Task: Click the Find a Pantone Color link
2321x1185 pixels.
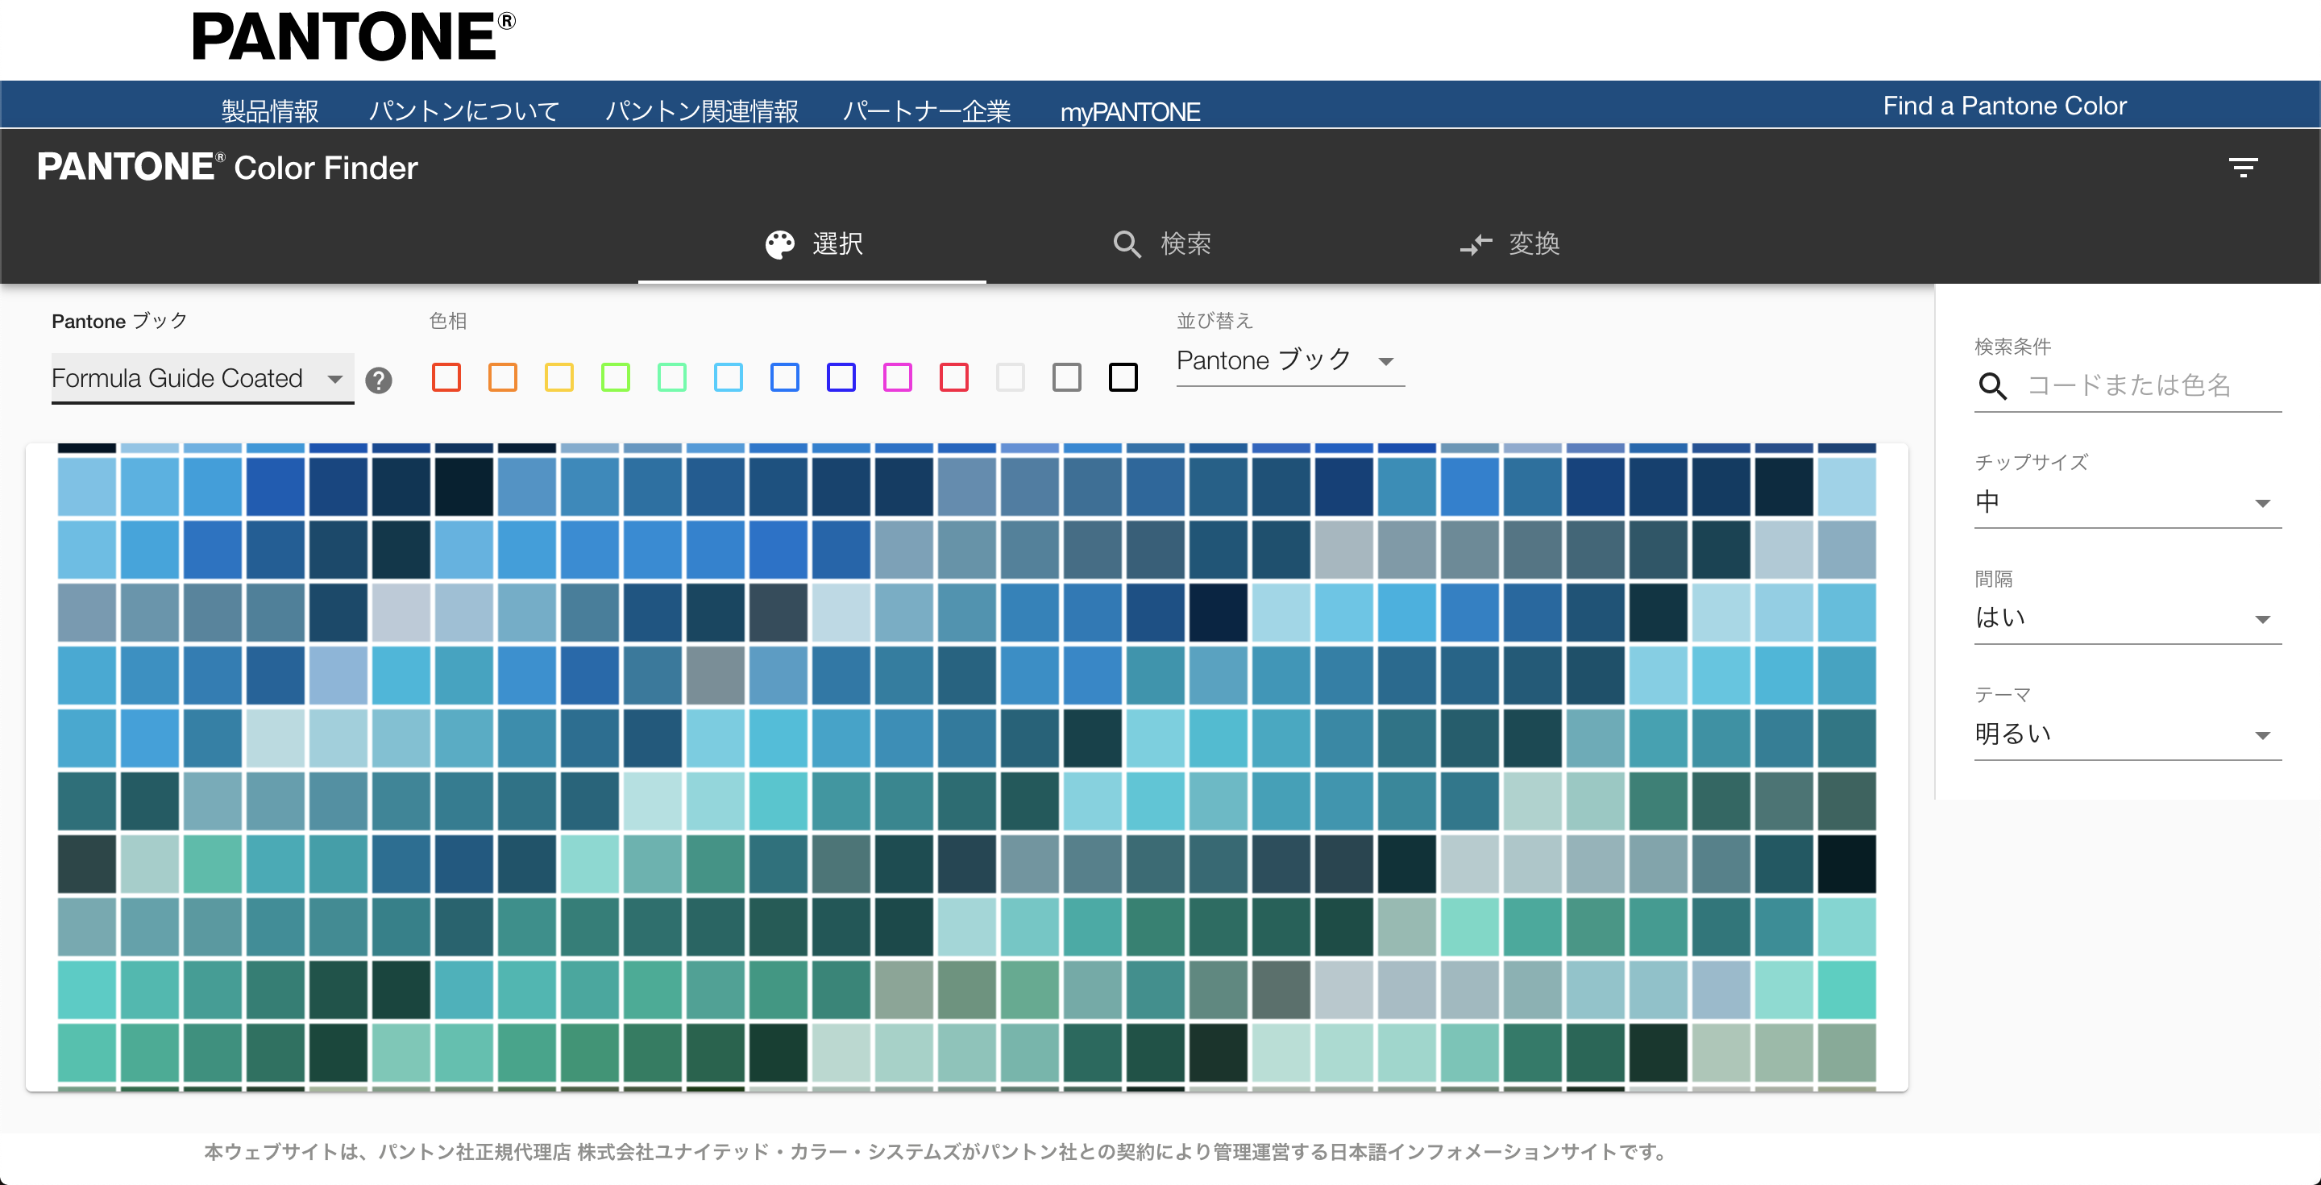Action: [2003, 105]
